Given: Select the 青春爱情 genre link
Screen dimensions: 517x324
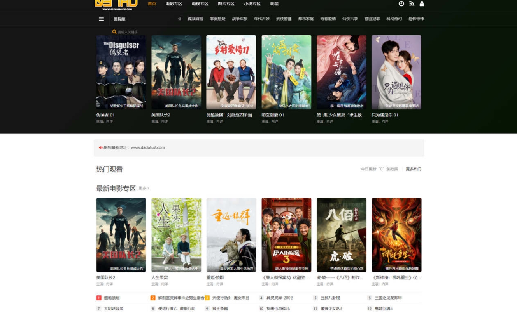Looking at the screenshot, I should click(x=328, y=19).
